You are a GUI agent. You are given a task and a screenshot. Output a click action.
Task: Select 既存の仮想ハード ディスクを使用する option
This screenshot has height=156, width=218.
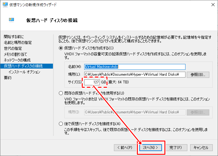click(61, 93)
